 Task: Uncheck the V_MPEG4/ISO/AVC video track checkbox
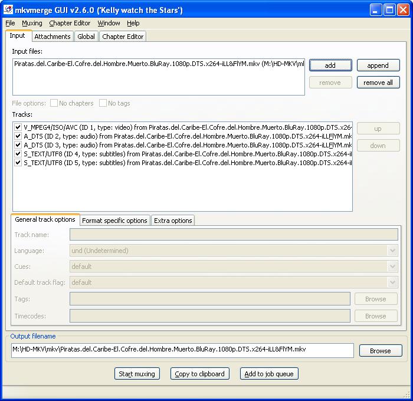(18, 127)
